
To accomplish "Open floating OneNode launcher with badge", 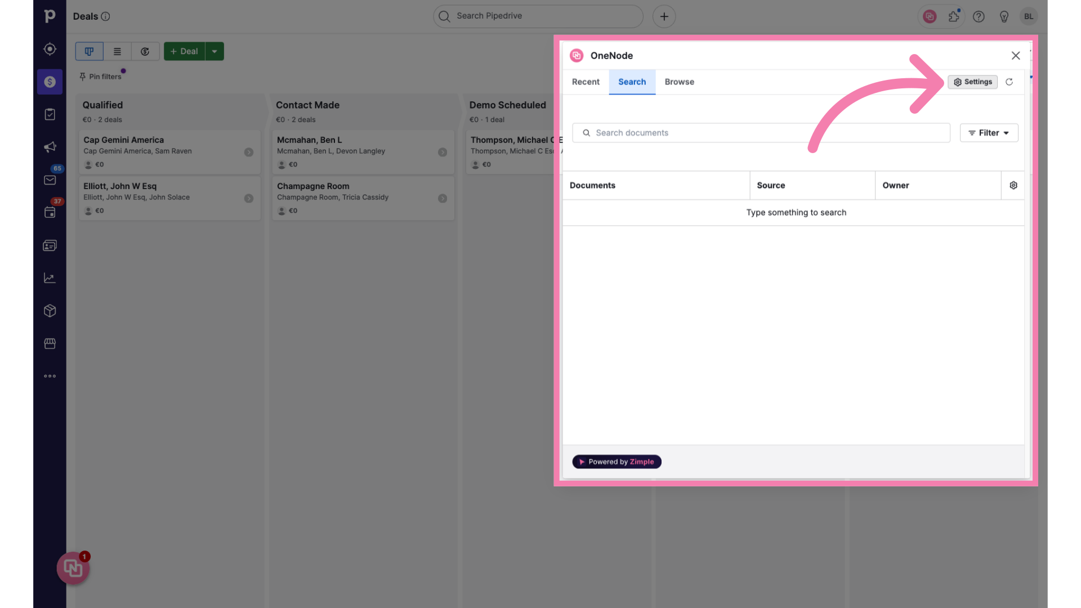I will click(73, 568).
